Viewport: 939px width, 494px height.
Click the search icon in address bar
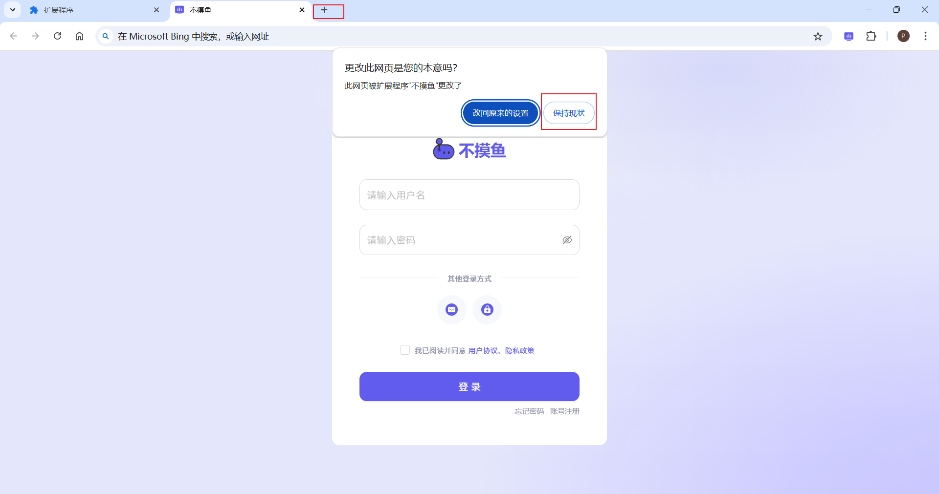(x=106, y=36)
